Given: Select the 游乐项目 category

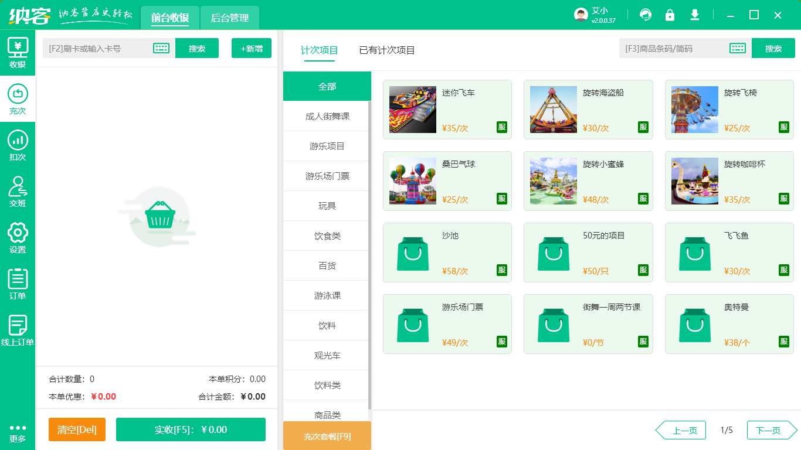Looking at the screenshot, I should (x=326, y=145).
